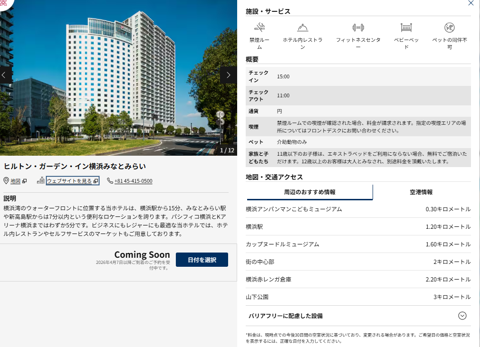Click the baby crib icon
Screen dimensions: 480x347
point(406,28)
